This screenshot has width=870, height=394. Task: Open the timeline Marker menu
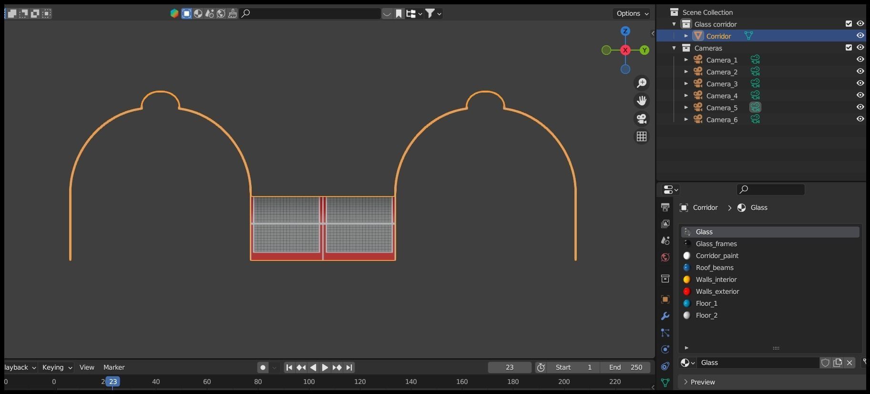[x=114, y=367]
